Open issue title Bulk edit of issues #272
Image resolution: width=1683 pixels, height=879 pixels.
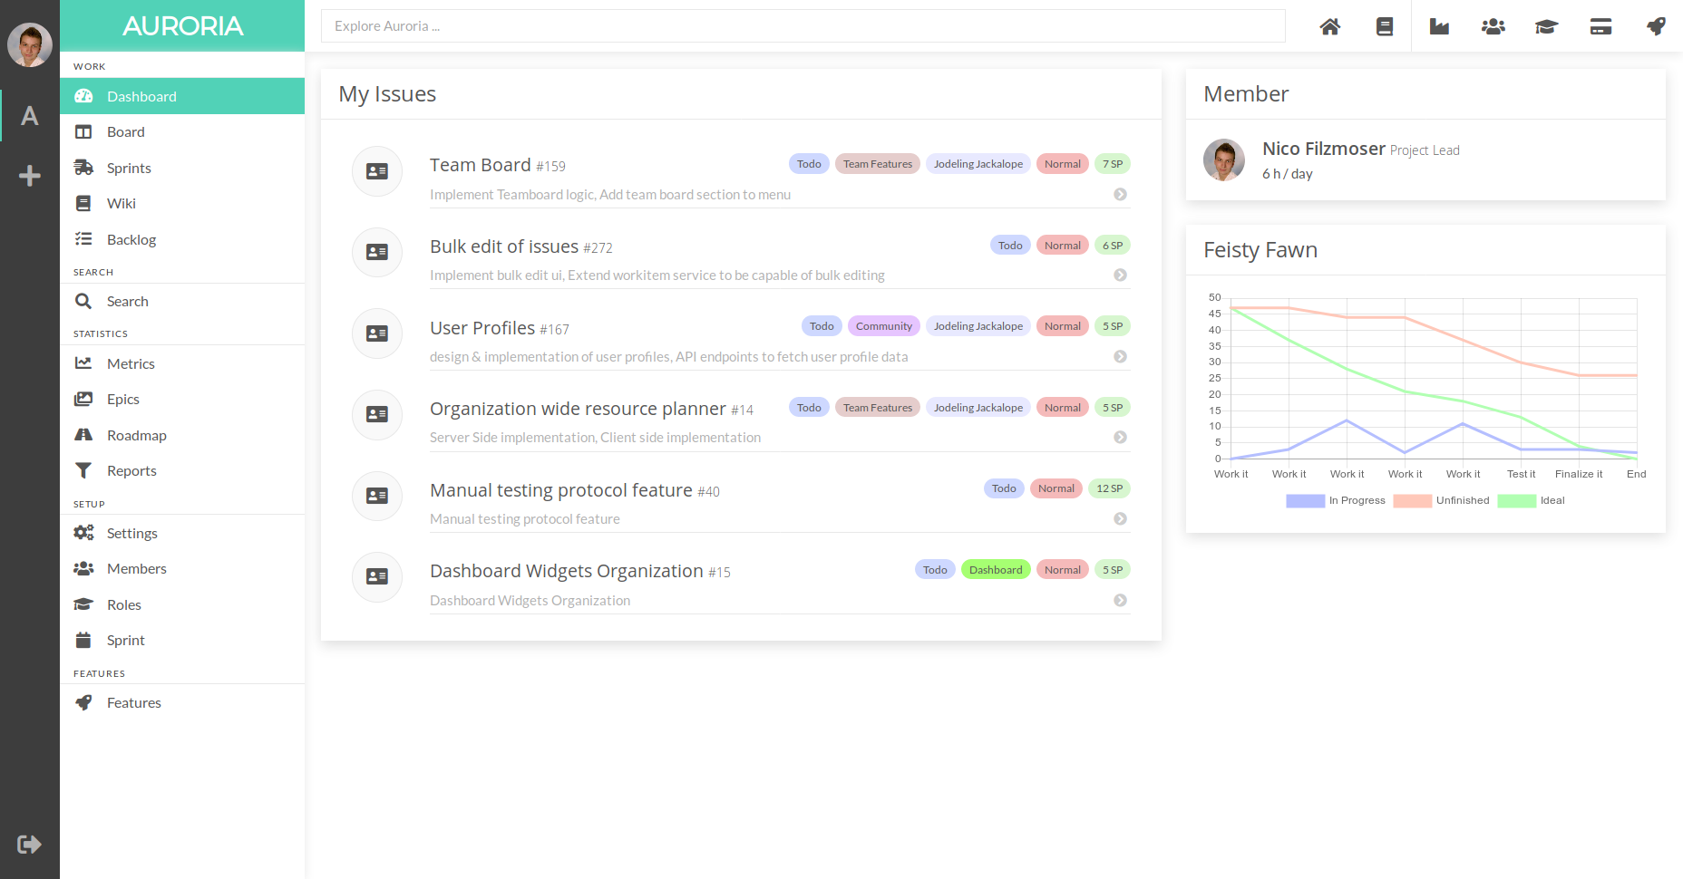(520, 246)
